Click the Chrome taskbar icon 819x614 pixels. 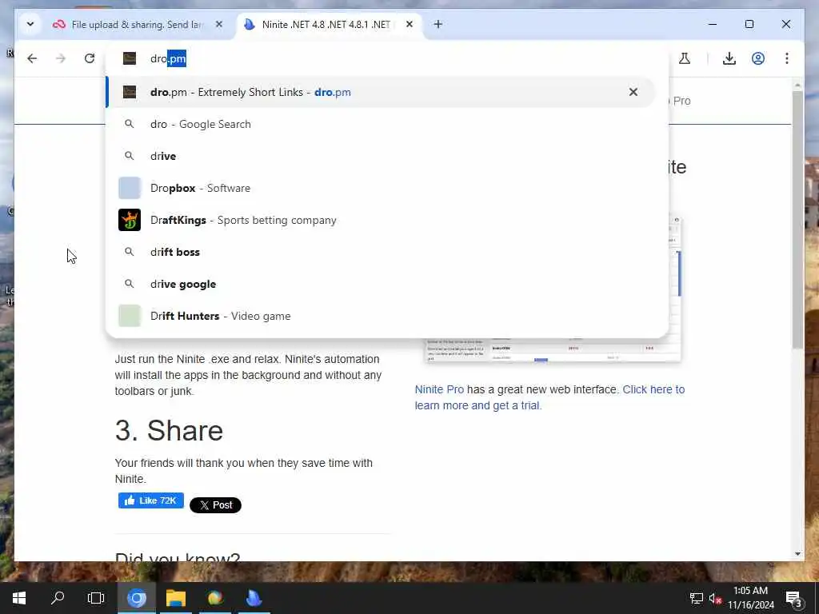click(137, 598)
